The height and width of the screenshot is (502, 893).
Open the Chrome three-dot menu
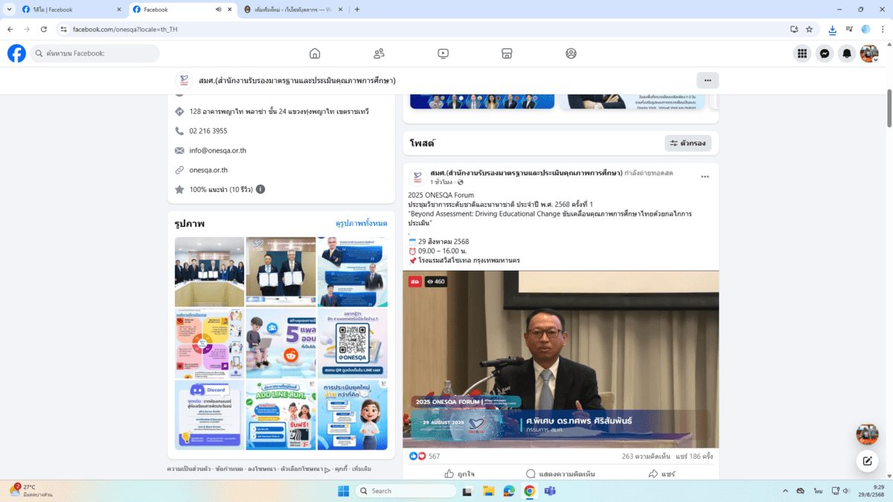883,29
